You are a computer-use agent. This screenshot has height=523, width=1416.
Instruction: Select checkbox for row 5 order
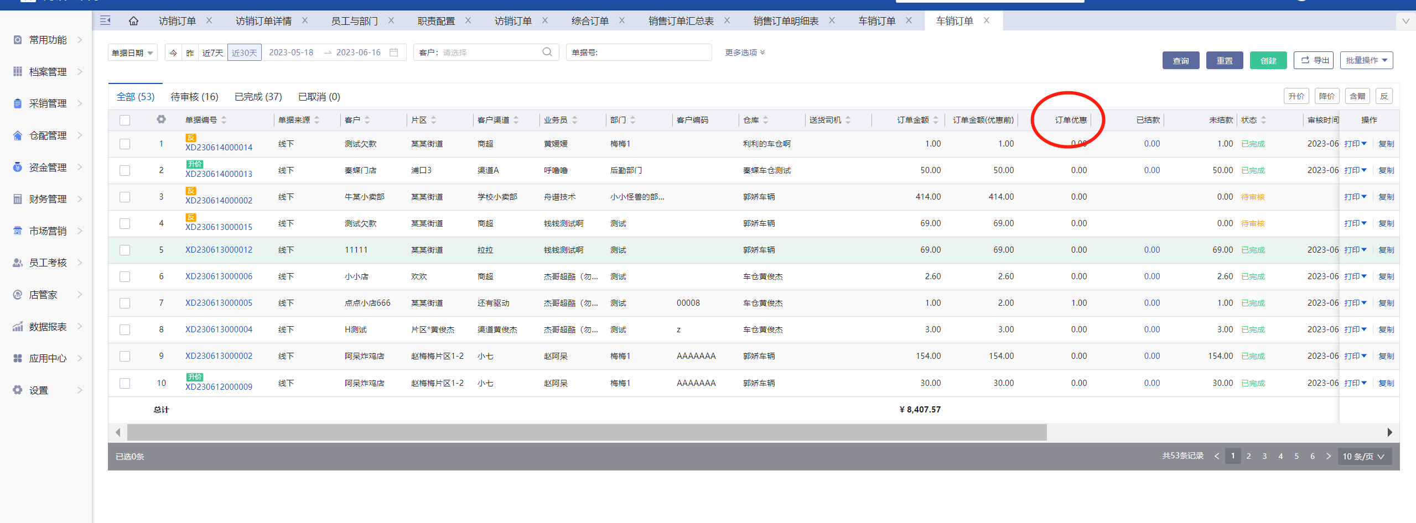pyautogui.click(x=125, y=250)
